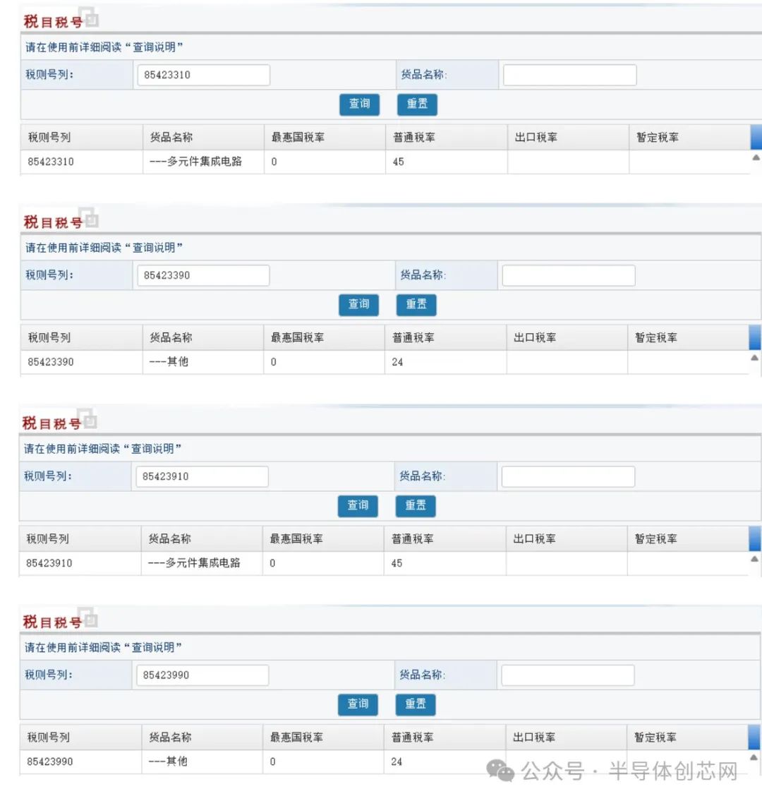Click 重置 button in 85423990 panel
The image size is (762, 801).
point(415,704)
